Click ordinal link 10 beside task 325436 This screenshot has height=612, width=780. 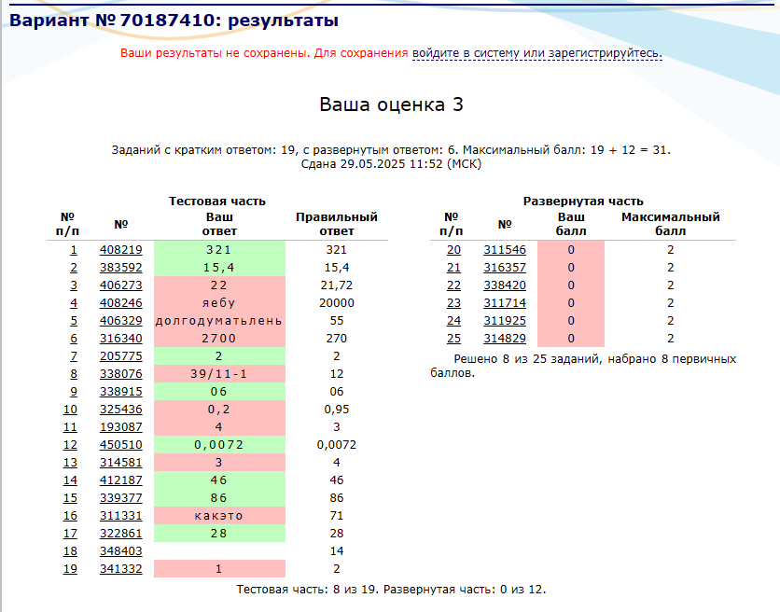[x=70, y=410]
